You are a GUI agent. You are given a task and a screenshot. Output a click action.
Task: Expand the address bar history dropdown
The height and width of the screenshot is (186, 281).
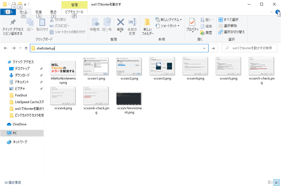pos(204,48)
